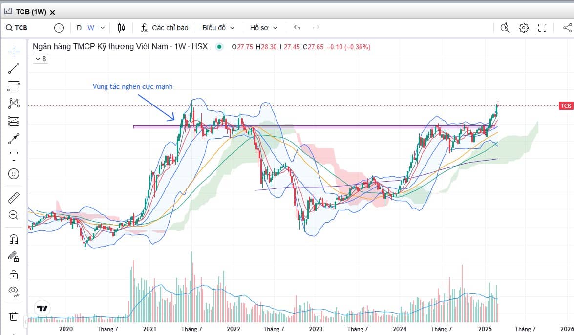Click the 2020 time axis label
The image size is (574, 335).
pos(66,329)
